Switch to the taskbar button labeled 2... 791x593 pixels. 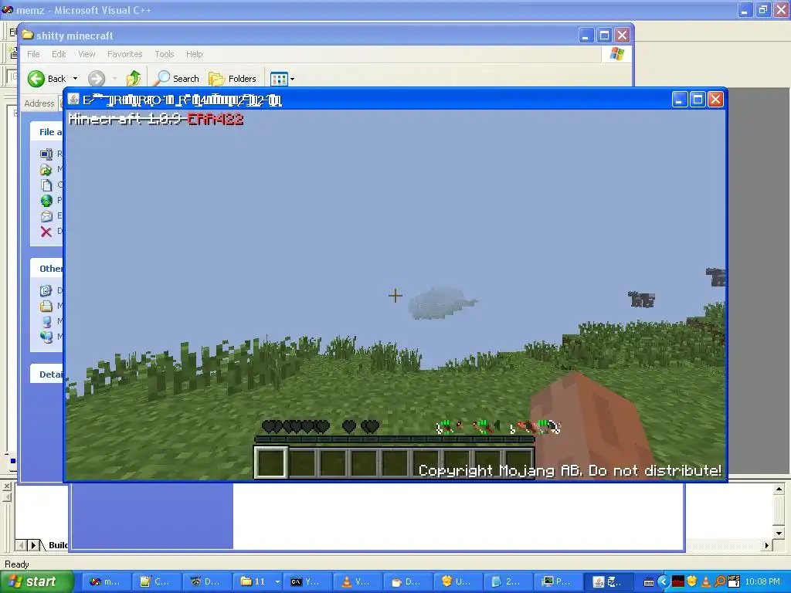[508, 581]
